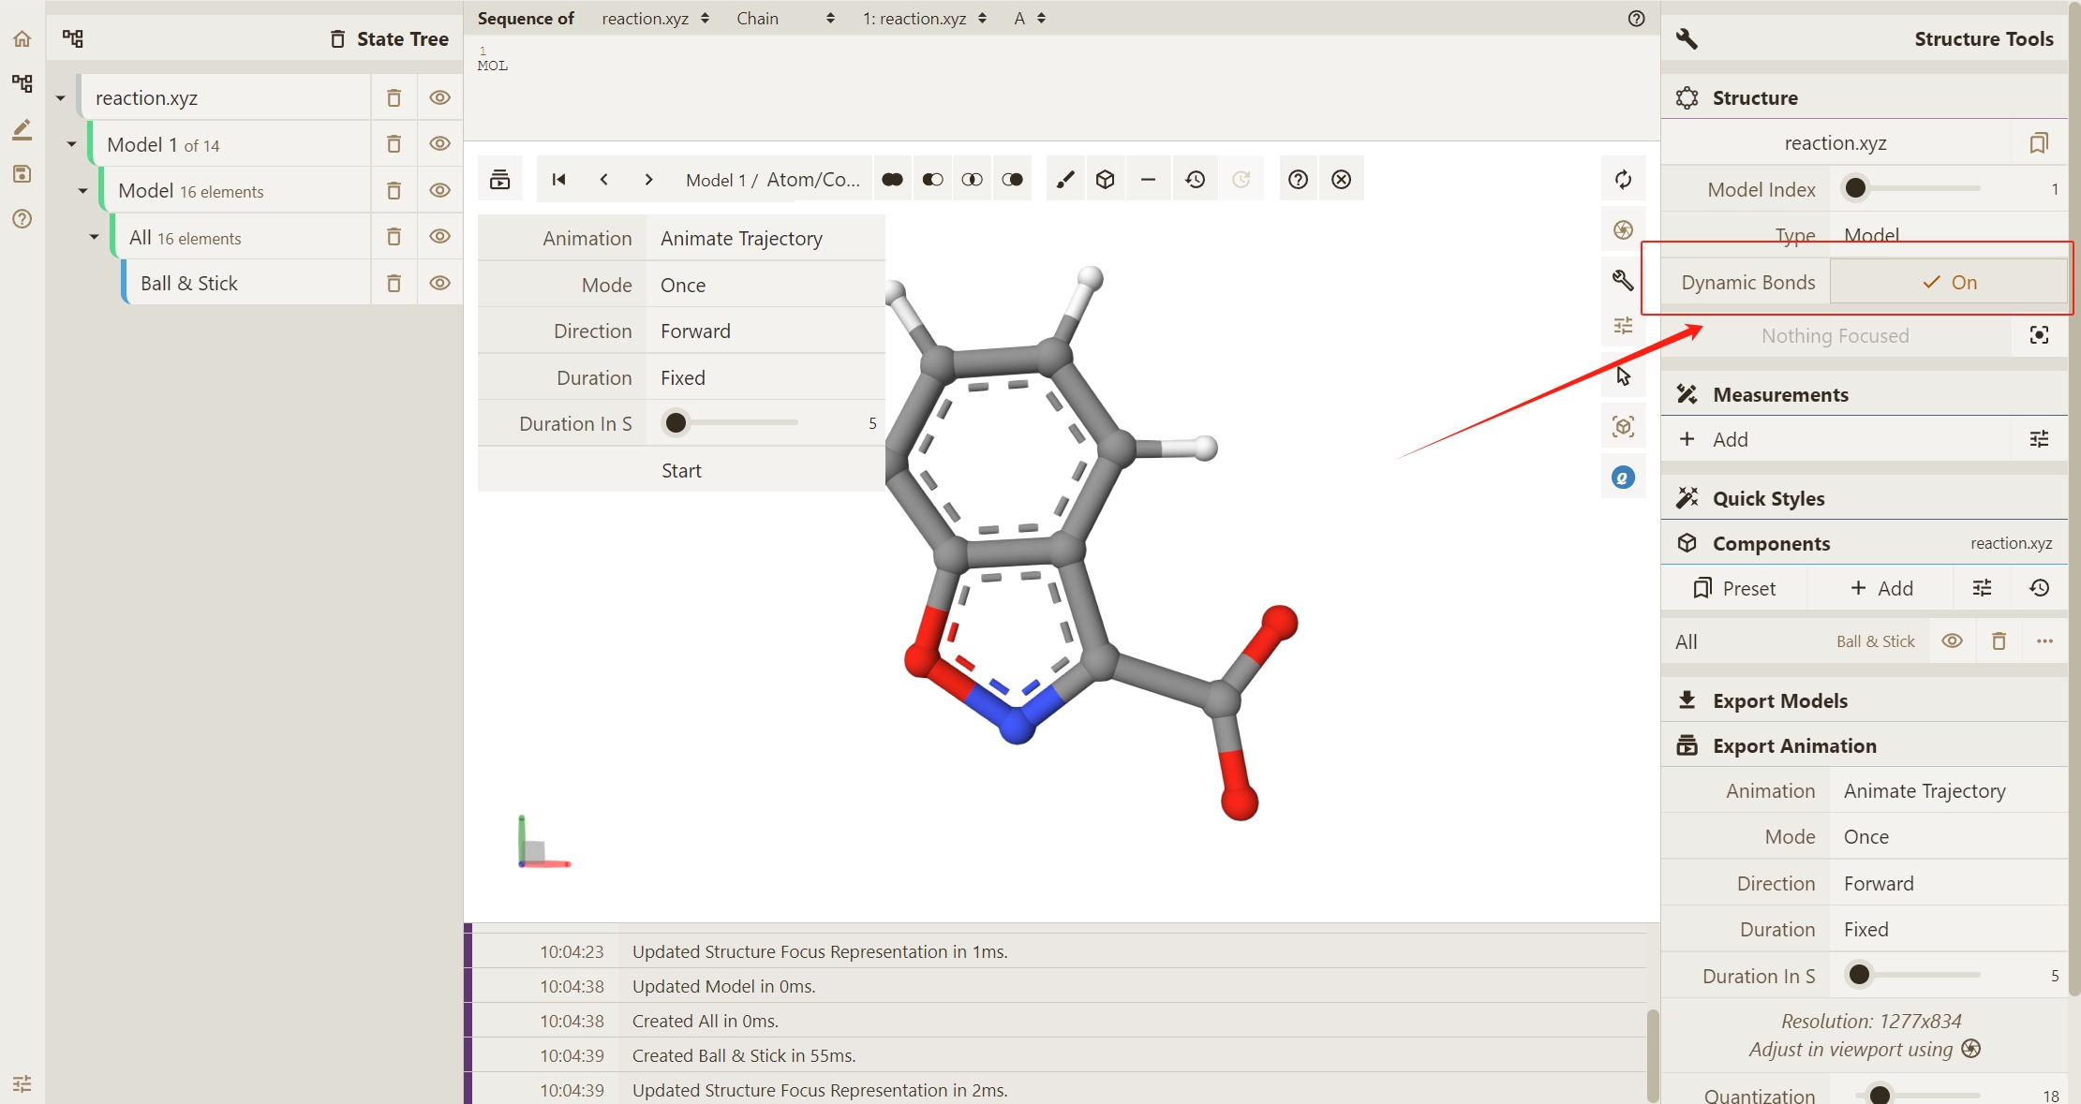The height and width of the screenshot is (1104, 2081).
Task: Click the color brush icon in selection toolbar
Action: pyautogui.click(x=1065, y=180)
